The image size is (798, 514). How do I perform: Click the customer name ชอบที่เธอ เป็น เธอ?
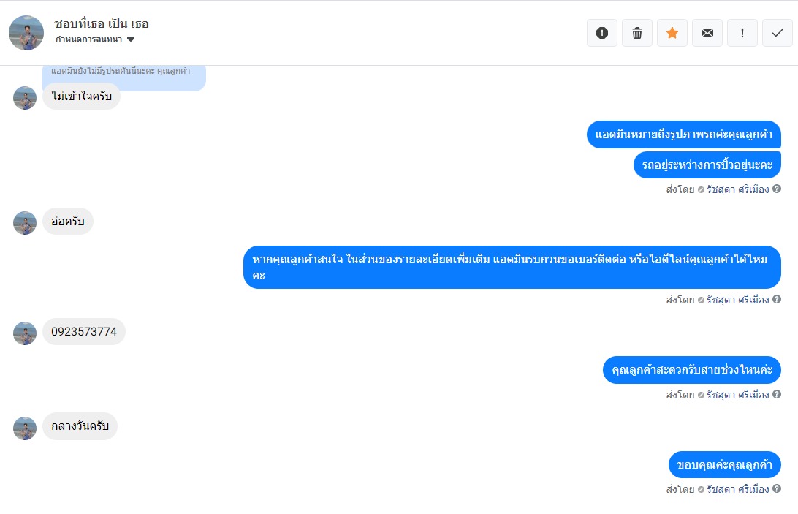pyautogui.click(x=102, y=24)
